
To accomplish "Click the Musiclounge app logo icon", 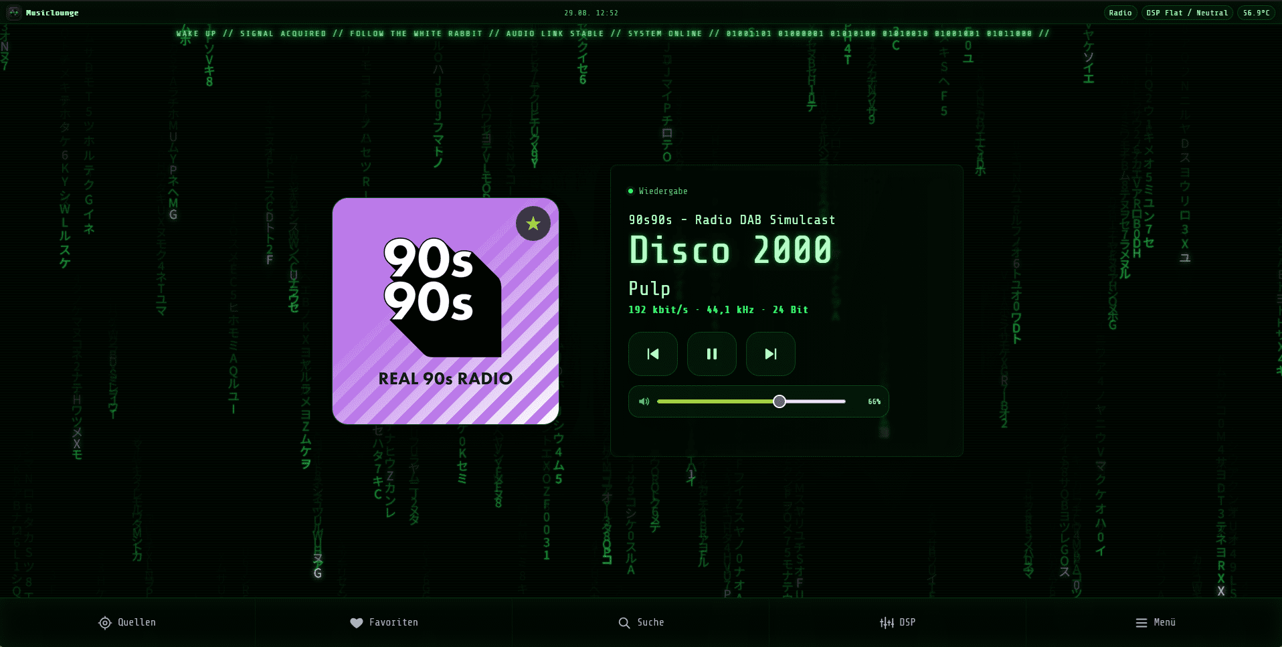I will 14,13.
